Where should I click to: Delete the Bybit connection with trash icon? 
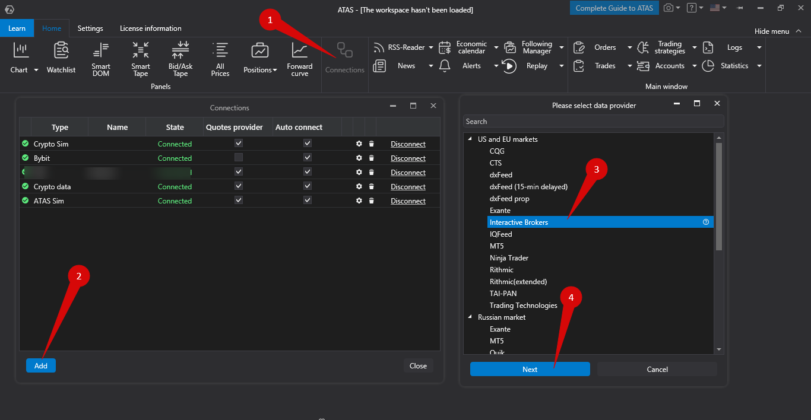371,158
